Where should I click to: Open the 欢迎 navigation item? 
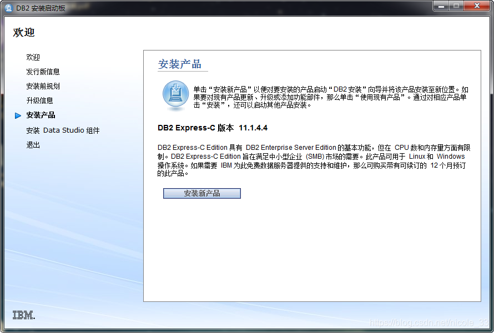pos(33,57)
